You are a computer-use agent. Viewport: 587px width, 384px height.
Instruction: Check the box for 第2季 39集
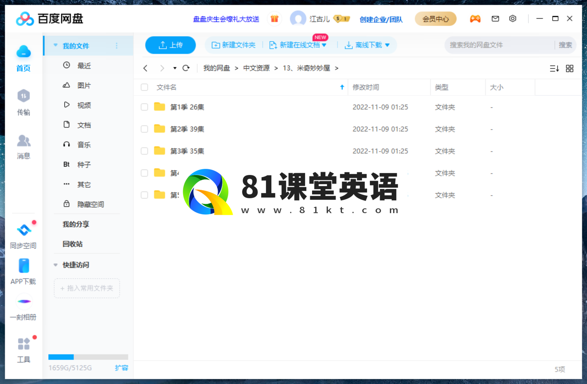pos(144,129)
